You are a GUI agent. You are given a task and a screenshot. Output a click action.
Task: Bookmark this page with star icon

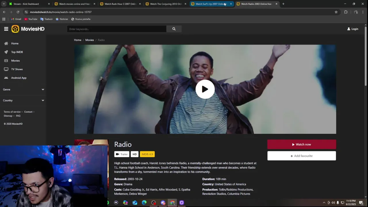(336, 12)
